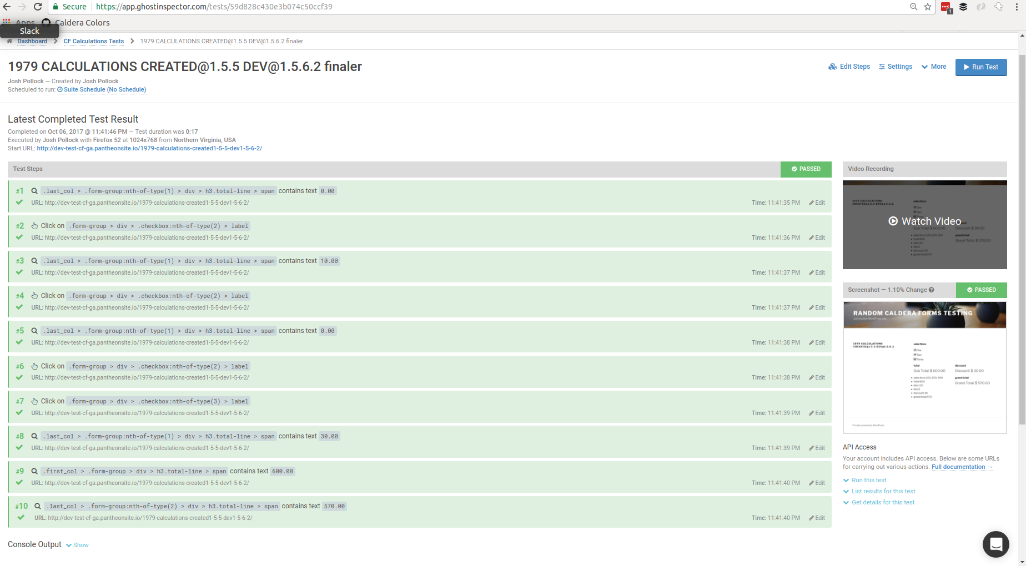This screenshot has height=566, width=1026.
Task: Click the Edit Steps icon
Action: pos(833,67)
